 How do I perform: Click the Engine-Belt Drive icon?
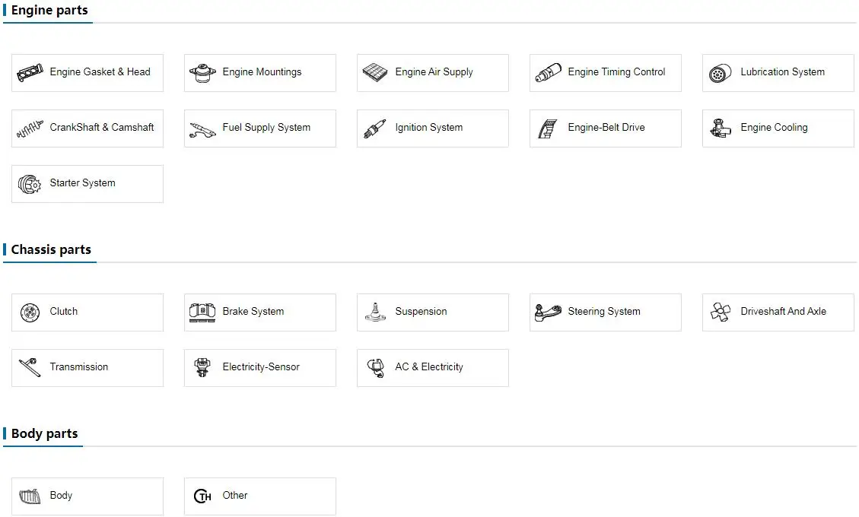pos(548,128)
